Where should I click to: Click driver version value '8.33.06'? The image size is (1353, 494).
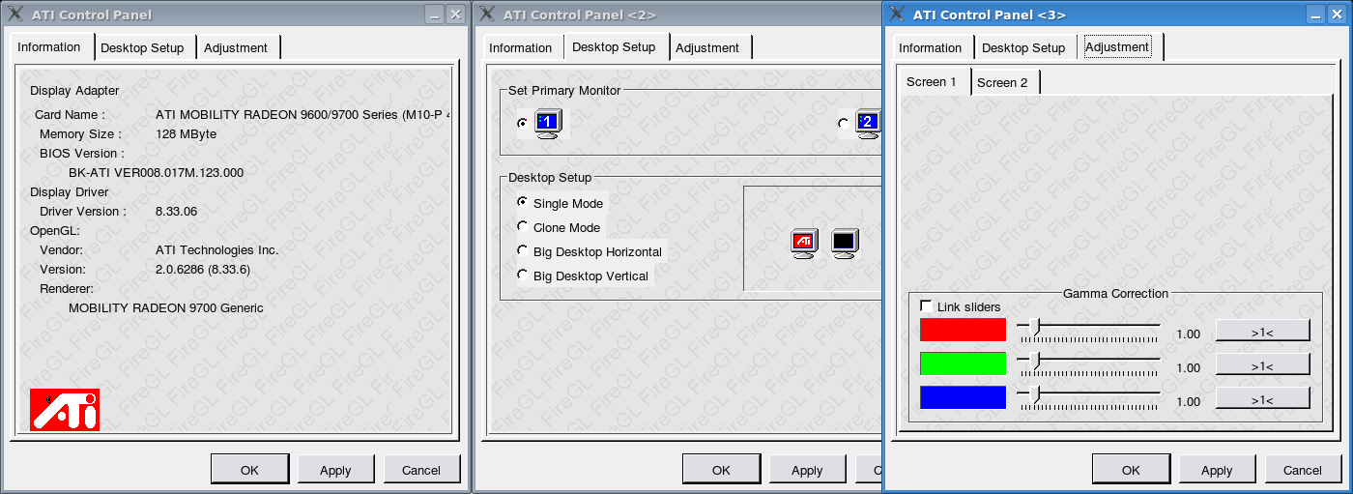176,211
